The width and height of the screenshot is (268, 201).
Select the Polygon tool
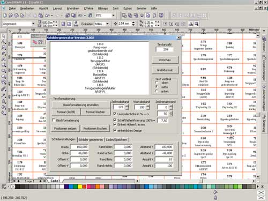4,77
